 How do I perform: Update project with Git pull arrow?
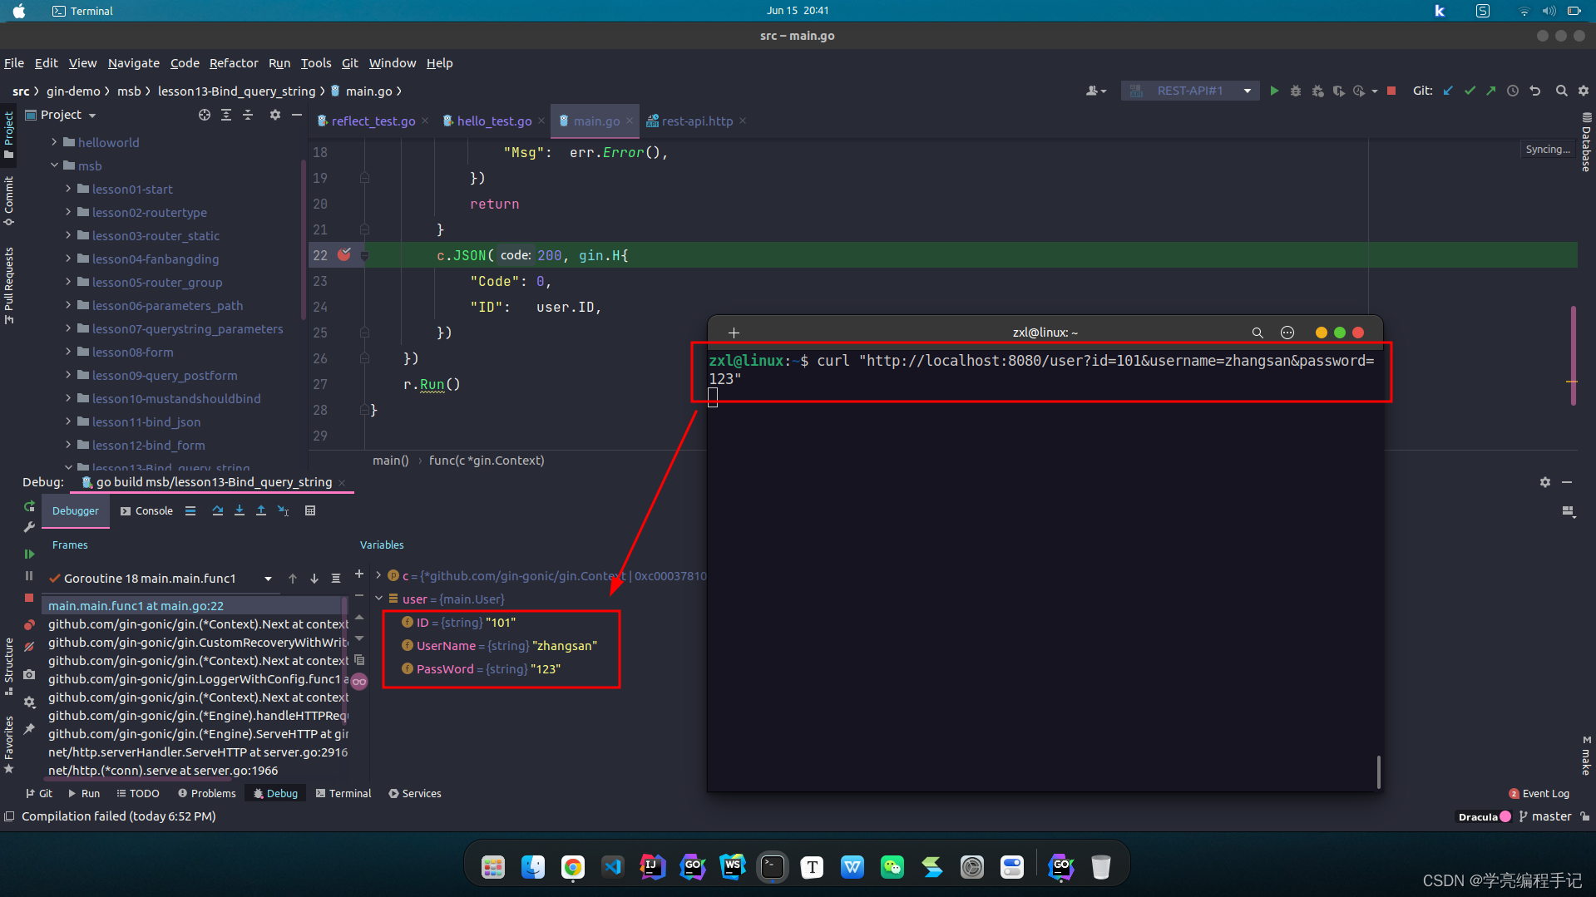coord(1449,91)
